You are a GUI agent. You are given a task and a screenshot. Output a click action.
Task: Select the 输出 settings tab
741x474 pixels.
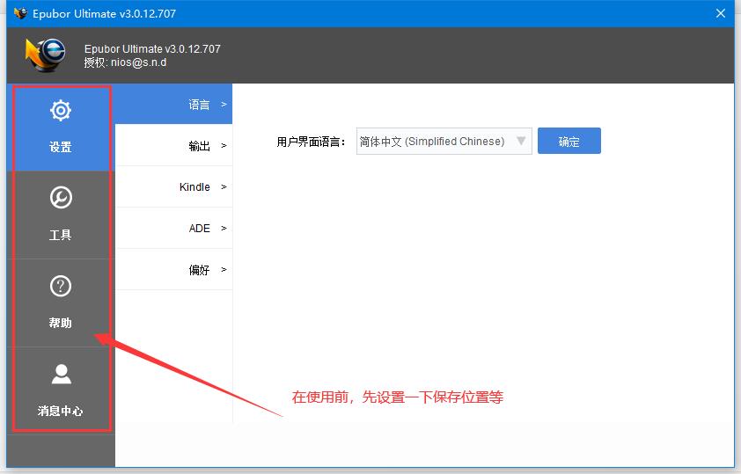(x=173, y=145)
